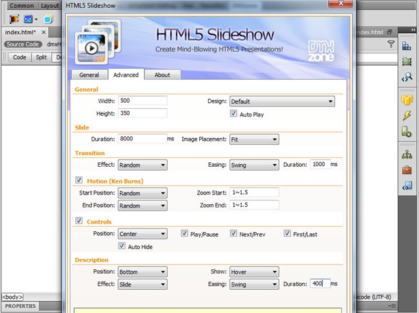Open the building-blocks Insert panel icon
419x313 pixels.
(x=407, y=46)
